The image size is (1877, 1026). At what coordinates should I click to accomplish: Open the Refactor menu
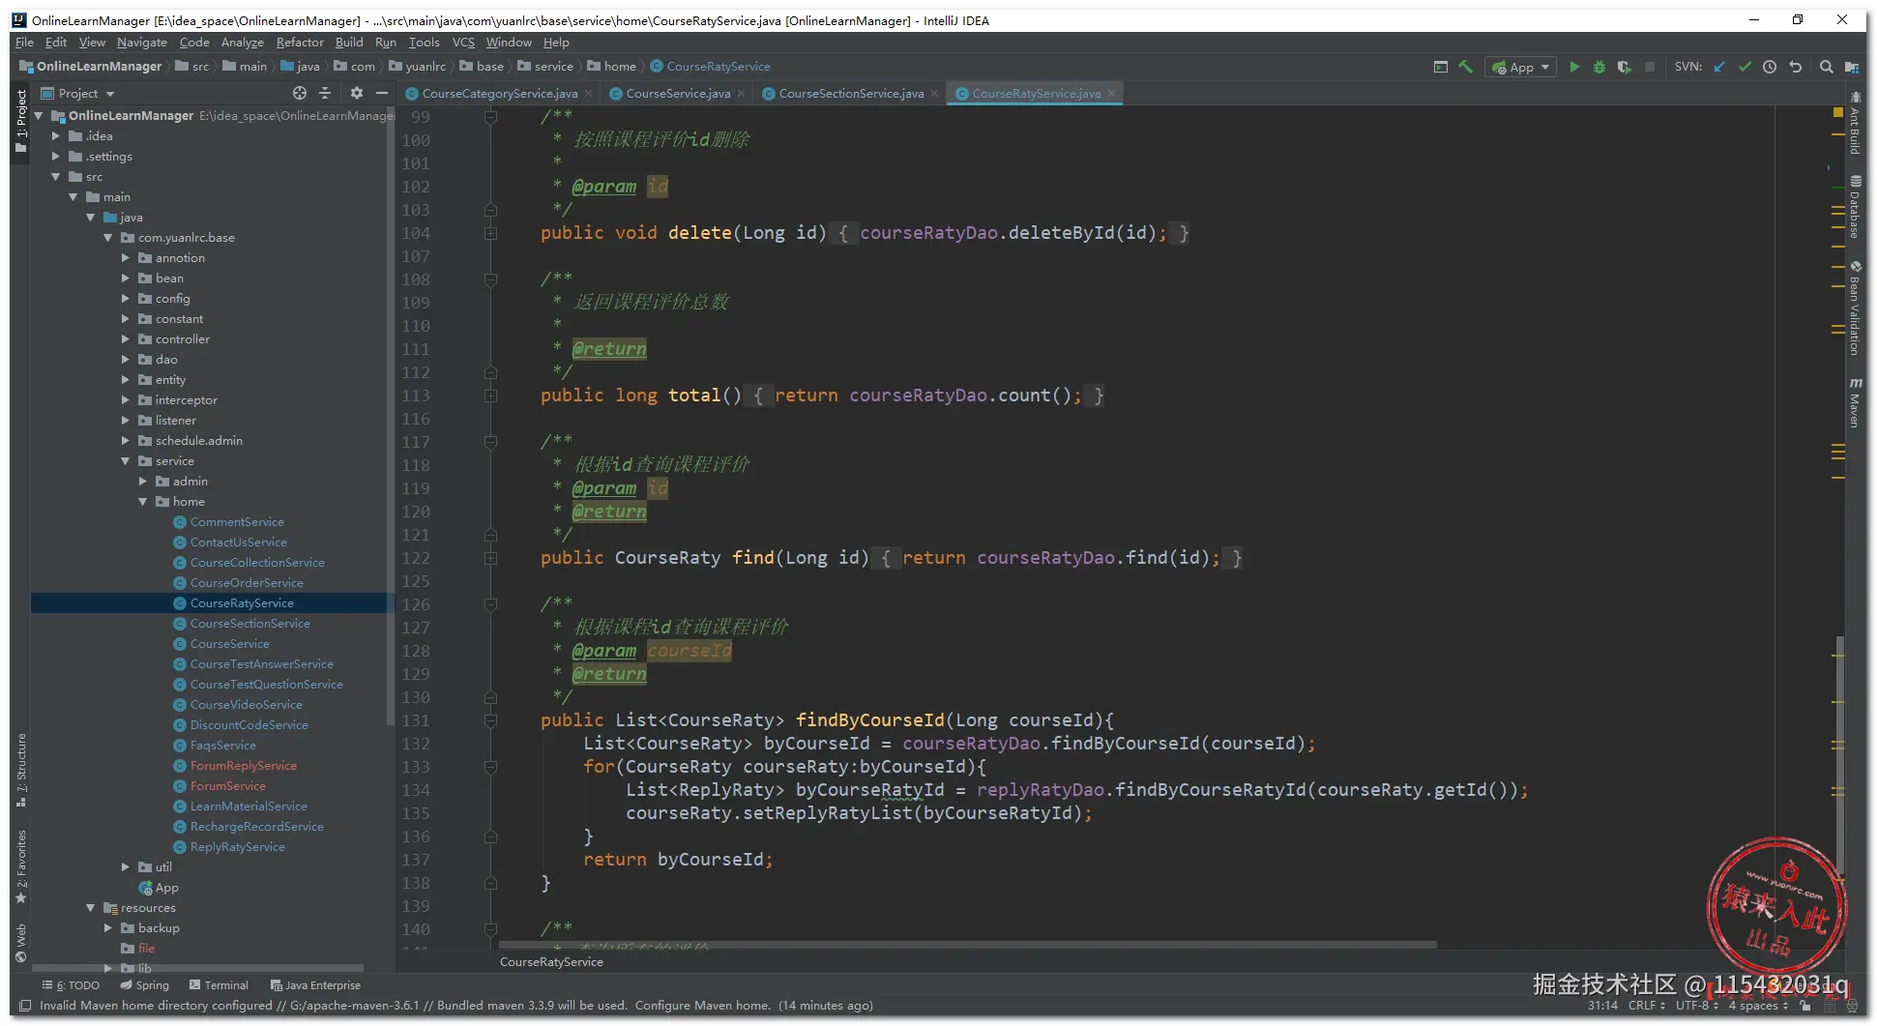click(x=300, y=43)
